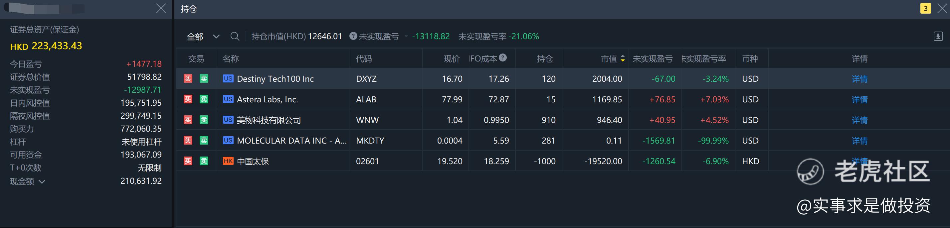Image resolution: width=950 pixels, height=228 pixels.
Task: Click the 未实现盈亏率 column header
Action: [x=704, y=58]
